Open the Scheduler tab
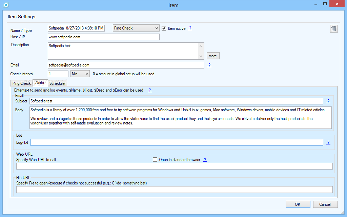This screenshot has width=347, height=217. pos(57,83)
